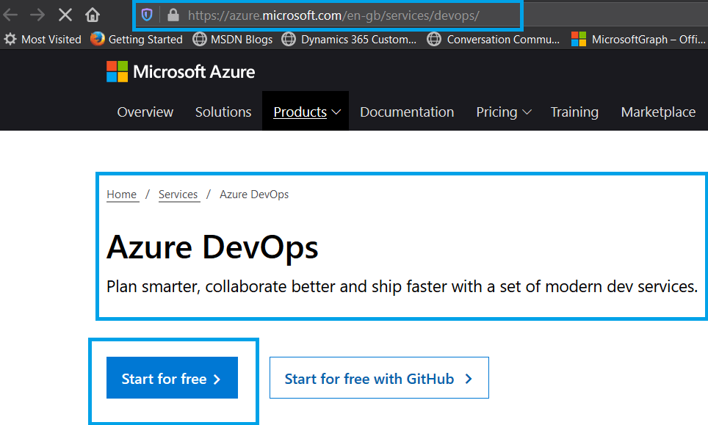Navigate to the Marketplace section
The width and height of the screenshot is (708, 425).
point(657,112)
